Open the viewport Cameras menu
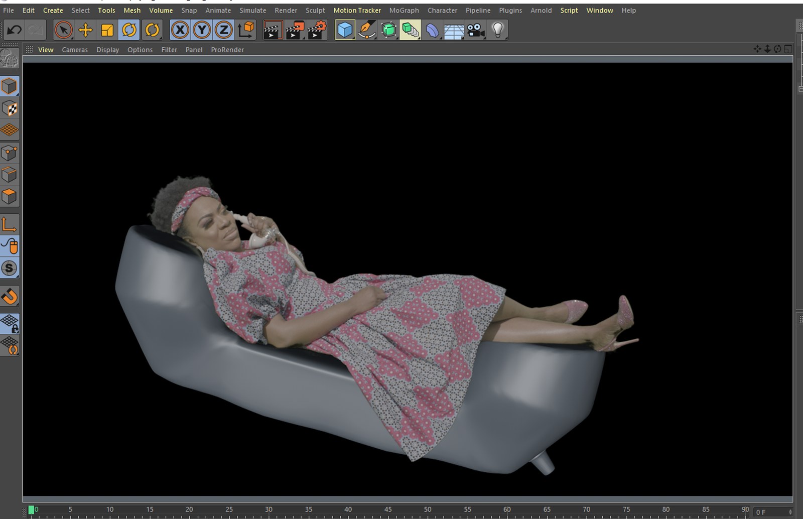This screenshot has height=519, width=803. pyautogui.click(x=75, y=50)
